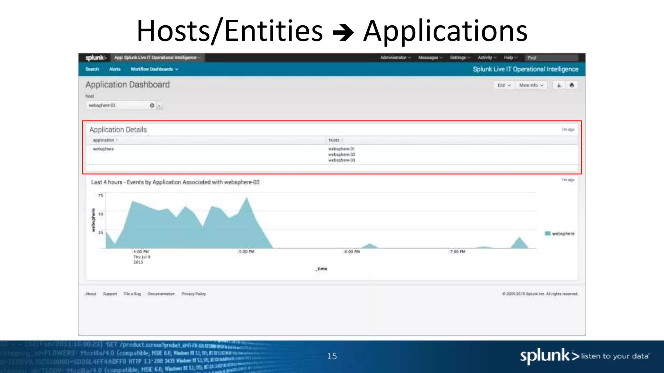Click the print dashboard icon
664x373 pixels.
(x=572, y=85)
